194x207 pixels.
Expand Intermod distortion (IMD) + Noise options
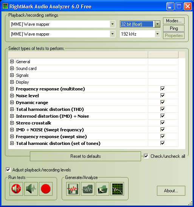coord(12,116)
